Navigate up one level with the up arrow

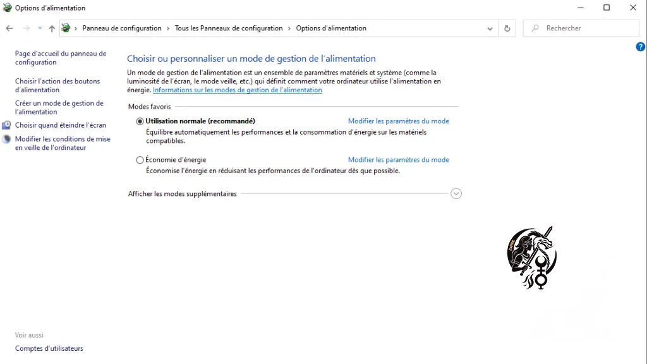pos(52,28)
